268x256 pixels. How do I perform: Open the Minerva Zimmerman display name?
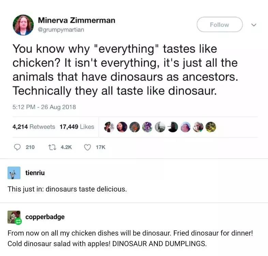76,20
